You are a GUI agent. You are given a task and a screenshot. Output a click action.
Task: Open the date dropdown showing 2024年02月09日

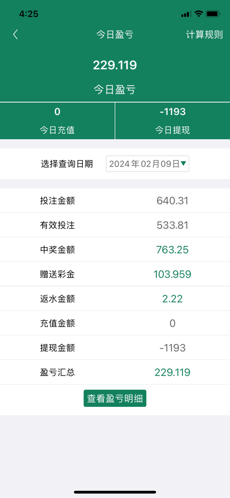click(x=147, y=164)
